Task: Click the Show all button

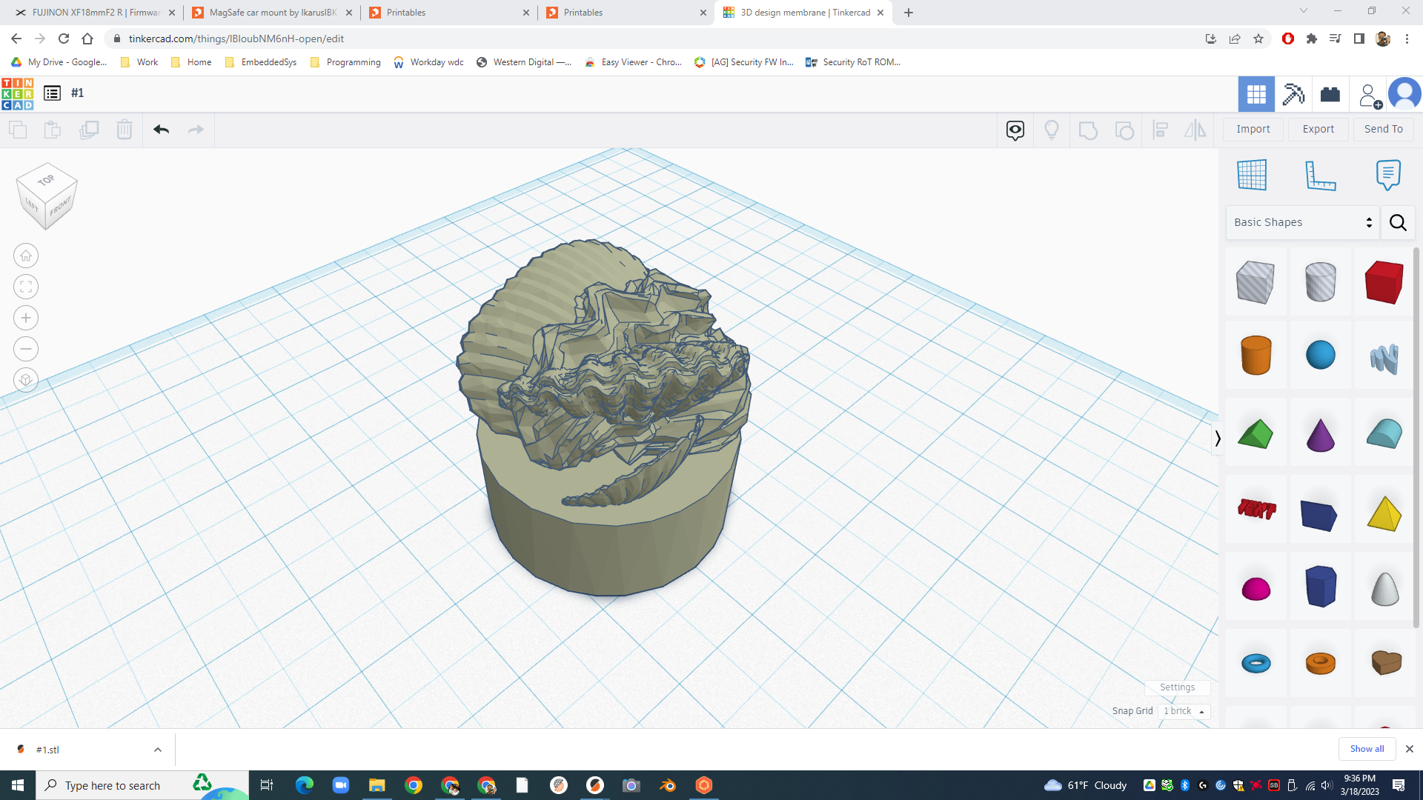Action: 1367,749
